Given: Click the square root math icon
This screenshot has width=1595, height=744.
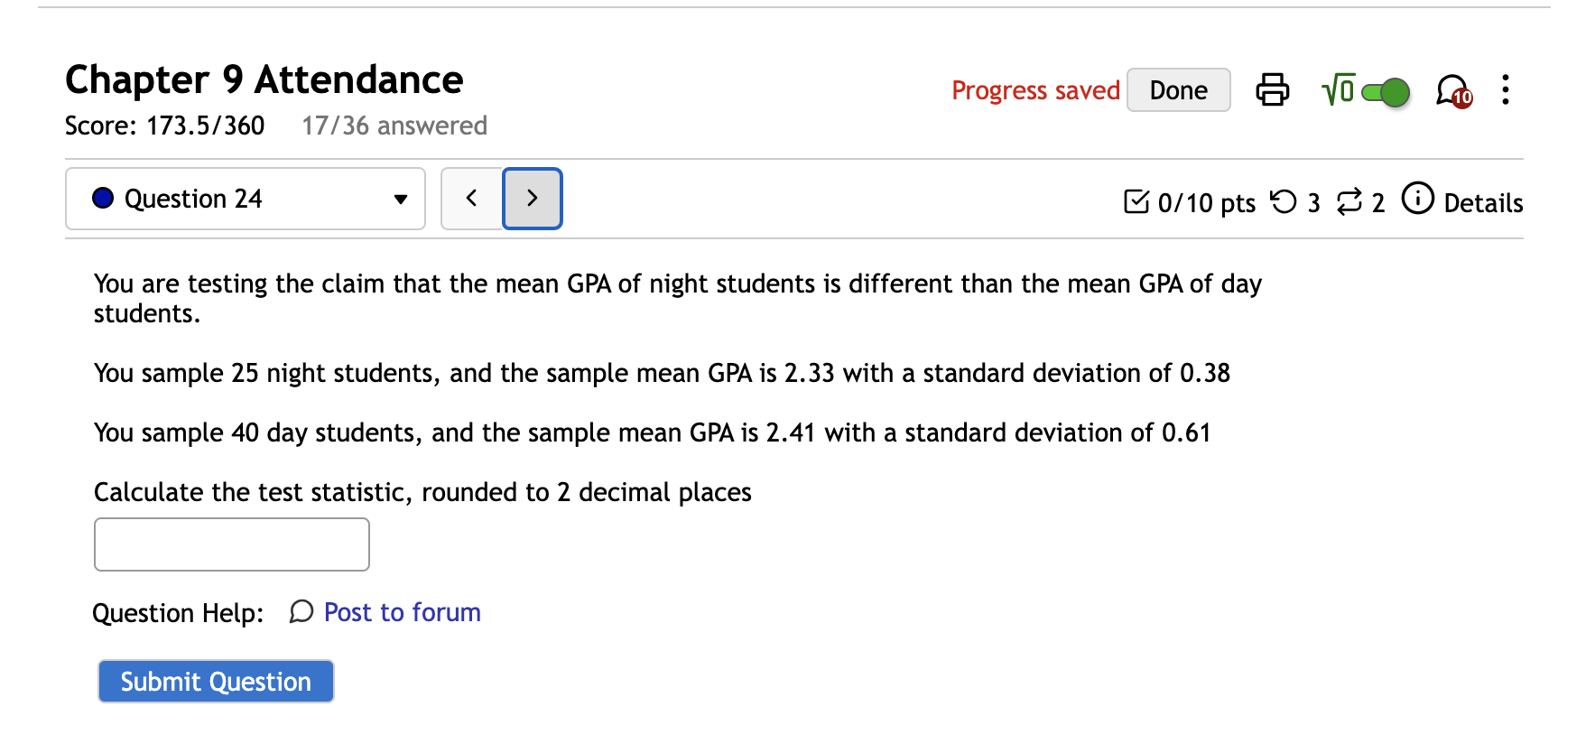Looking at the screenshot, I should coord(1338,89).
